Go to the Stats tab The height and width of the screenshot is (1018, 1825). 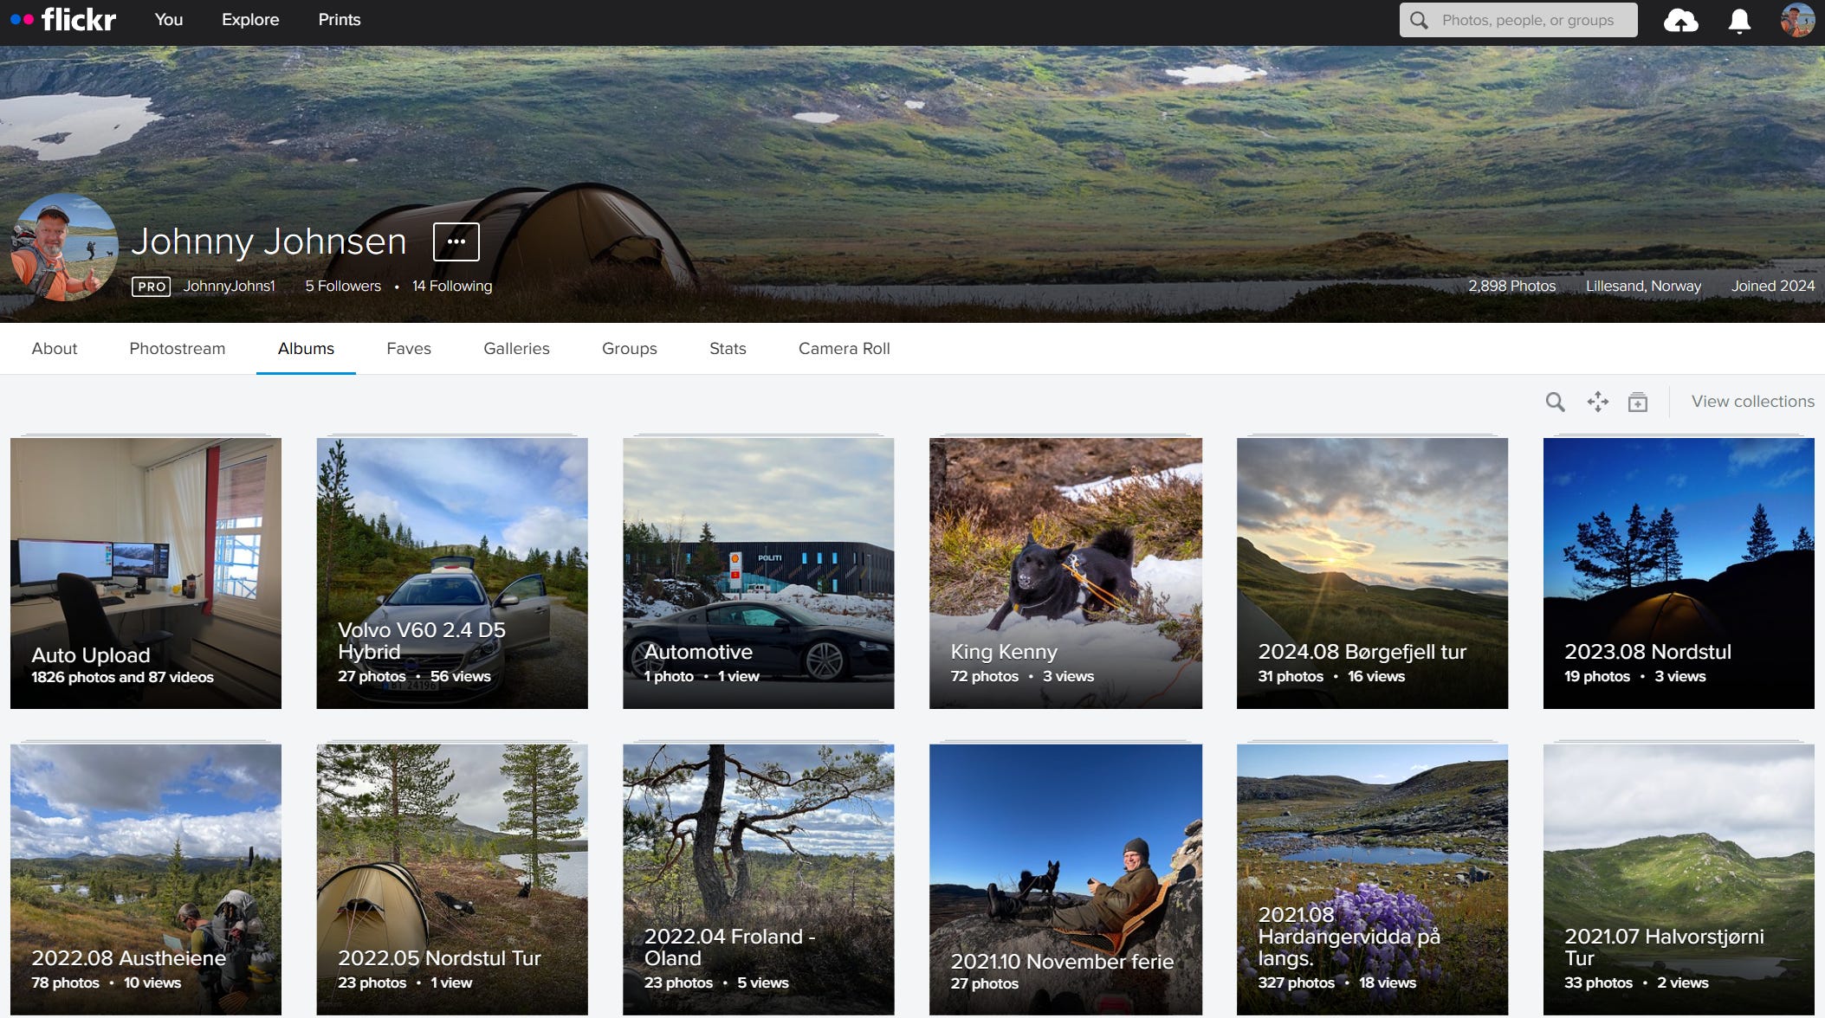[727, 348]
